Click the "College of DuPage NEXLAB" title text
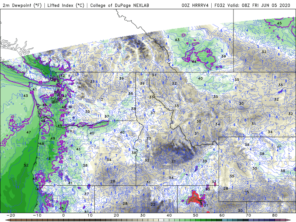The image size is (296, 222). coord(120,6)
